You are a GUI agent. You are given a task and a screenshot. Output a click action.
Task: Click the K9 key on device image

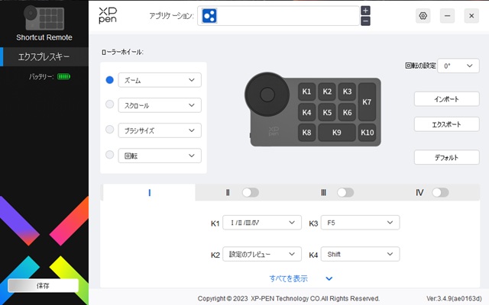[x=336, y=133]
